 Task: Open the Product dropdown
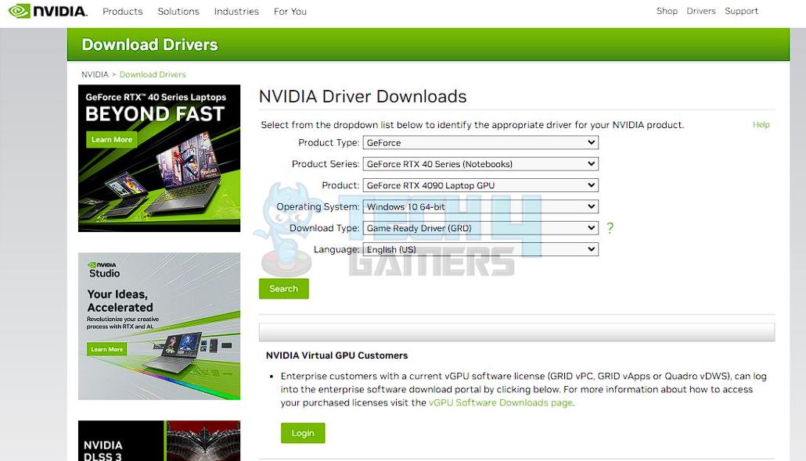click(x=480, y=184)
